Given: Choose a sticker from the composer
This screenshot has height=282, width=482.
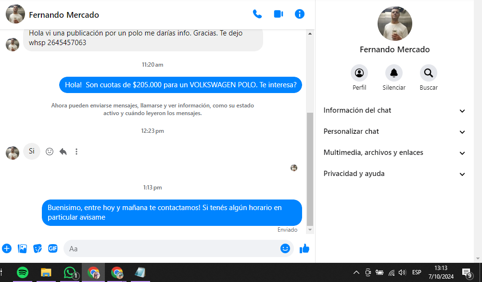Looking at the screenshot, I should 38,248.
